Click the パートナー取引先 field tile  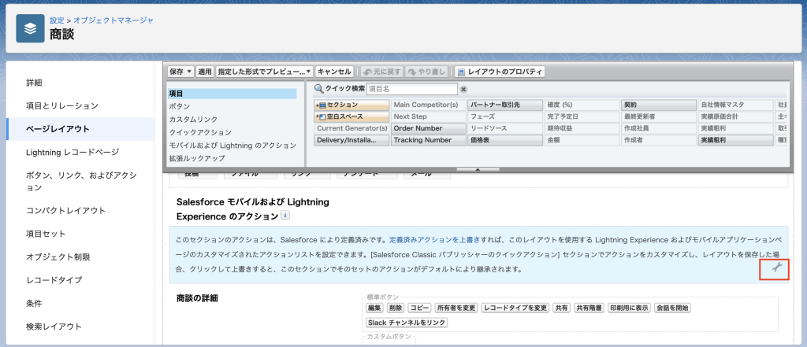[x=505, y=105]
